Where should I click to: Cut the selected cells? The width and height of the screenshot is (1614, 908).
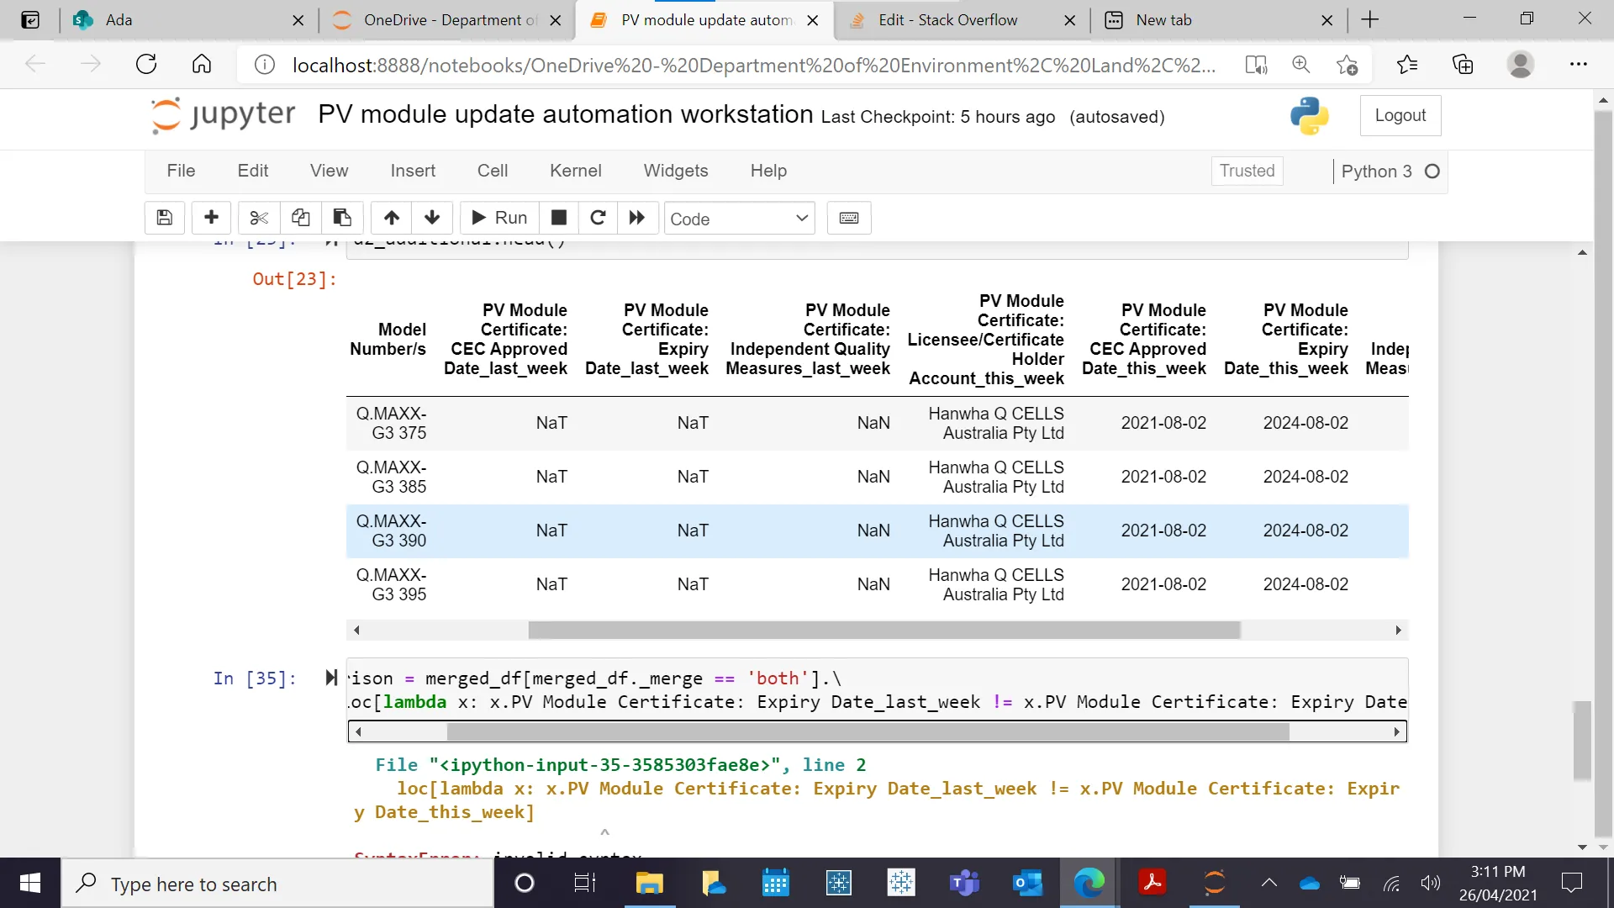259,218
